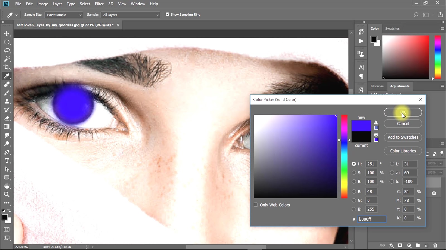The image size is (446, 250).
Task: Cancel the Color Picker dialog
Action: pos(403,123)
